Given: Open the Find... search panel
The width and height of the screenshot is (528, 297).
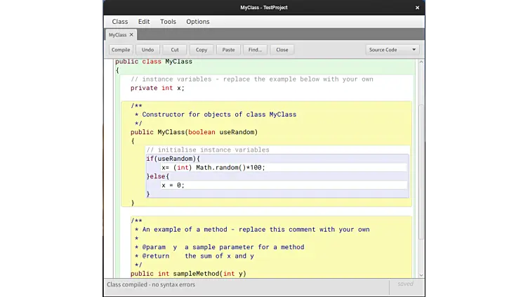Looking at the screenshot, I should click(x=255, y=50).
